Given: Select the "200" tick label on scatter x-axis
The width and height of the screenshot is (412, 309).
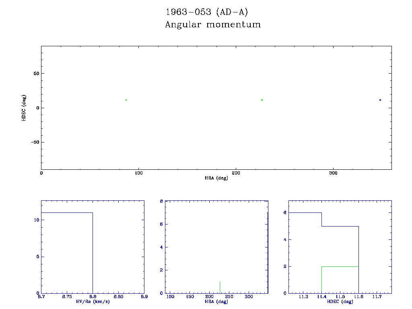Looking at the screenshot, I should 236,173.
